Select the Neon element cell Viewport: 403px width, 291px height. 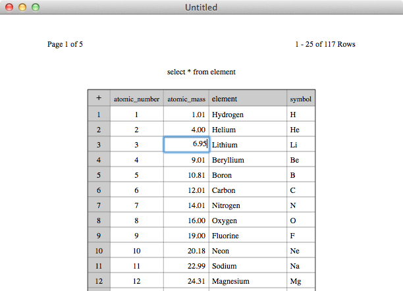point(248,251)
